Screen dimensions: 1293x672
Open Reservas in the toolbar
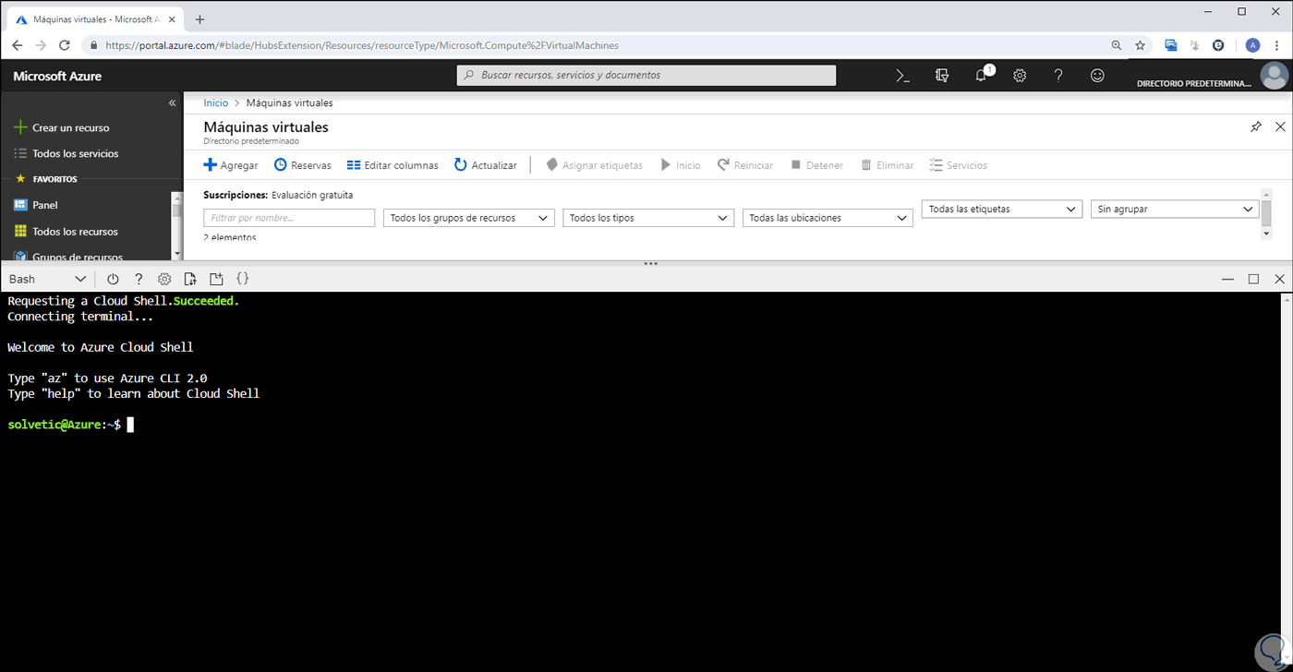click(x=303, y=165)
